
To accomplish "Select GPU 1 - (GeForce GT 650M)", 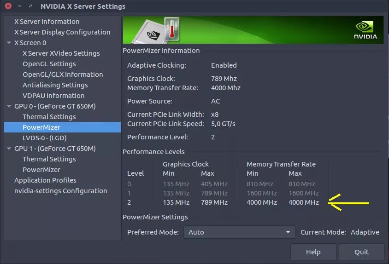I will point(55,149).
